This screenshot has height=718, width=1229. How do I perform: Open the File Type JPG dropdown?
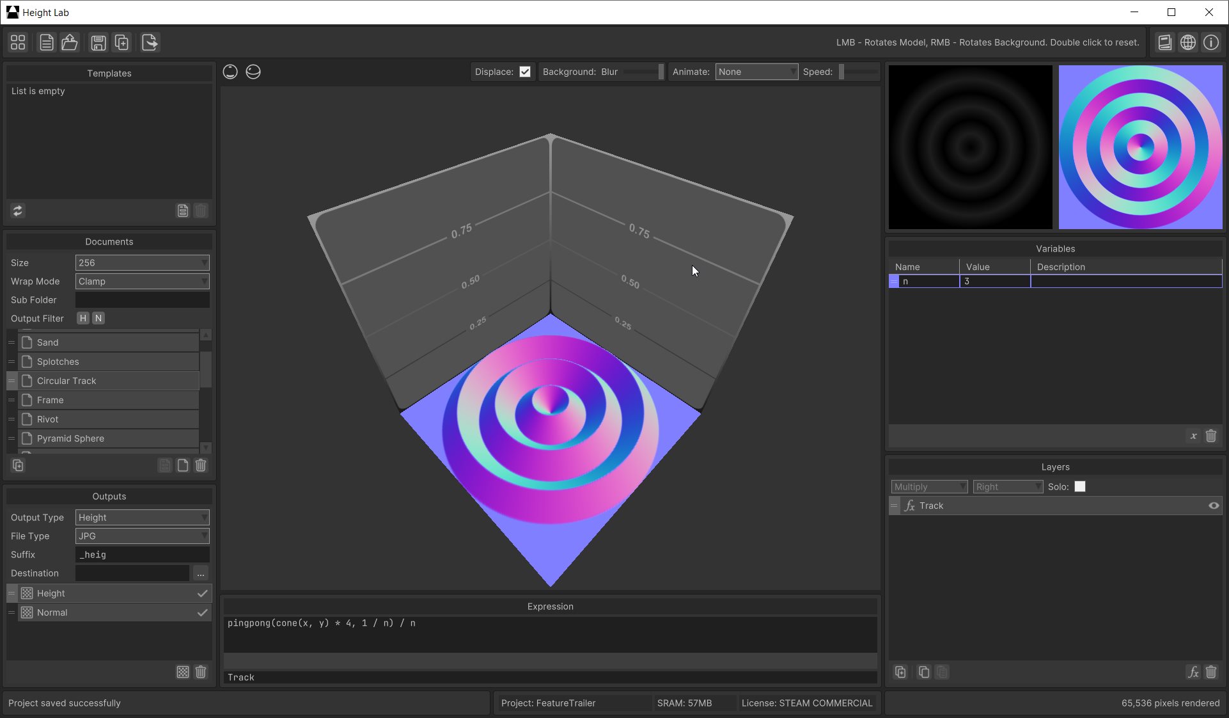coord(142,536)
